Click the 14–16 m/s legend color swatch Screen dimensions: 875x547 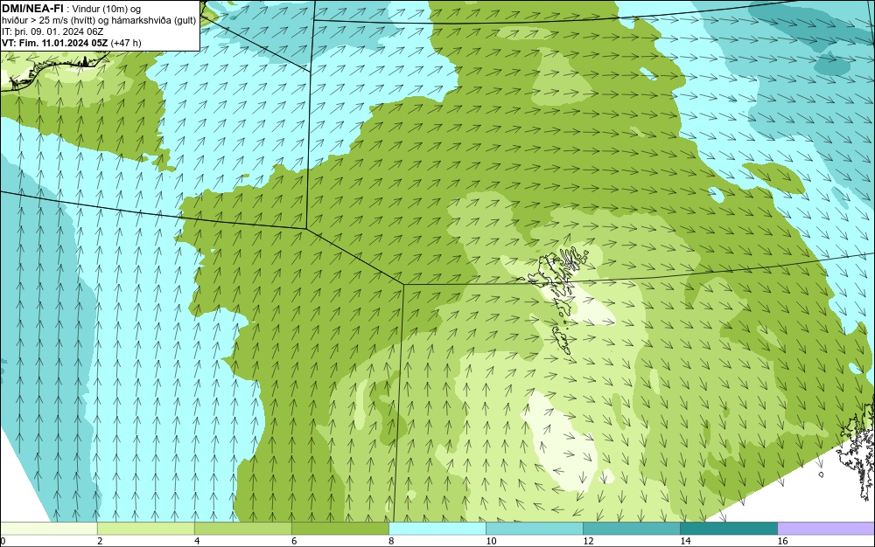point(728,528)
